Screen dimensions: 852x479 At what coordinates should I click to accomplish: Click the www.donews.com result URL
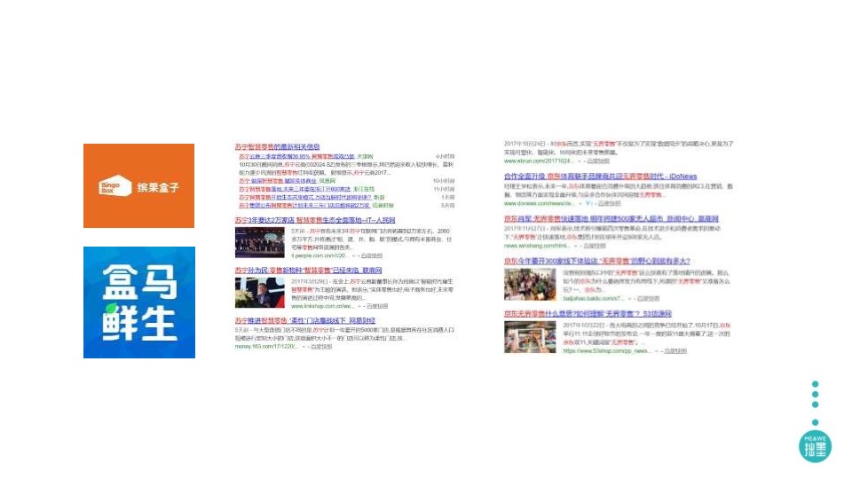tap(539, 203)
